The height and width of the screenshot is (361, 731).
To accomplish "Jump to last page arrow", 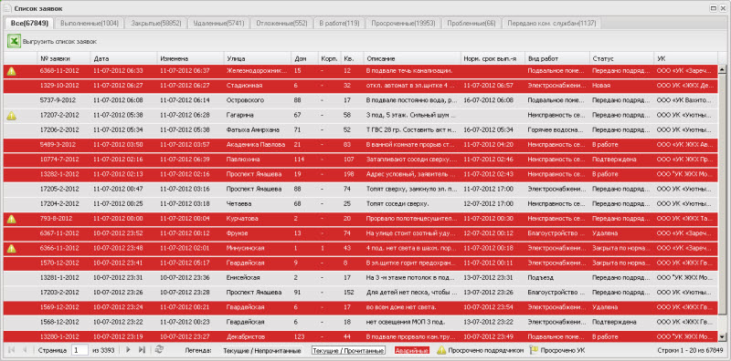I will tap(143, 350).
